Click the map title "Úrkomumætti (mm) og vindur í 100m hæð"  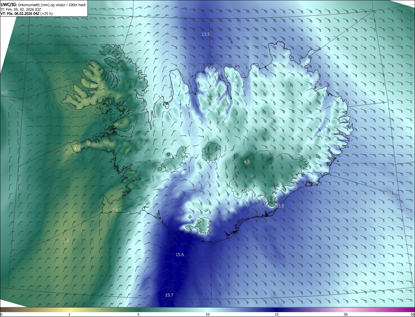52,5
